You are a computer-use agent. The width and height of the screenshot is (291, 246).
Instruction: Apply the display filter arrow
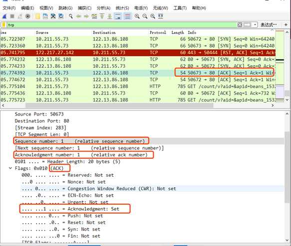(x=248, y=24)
